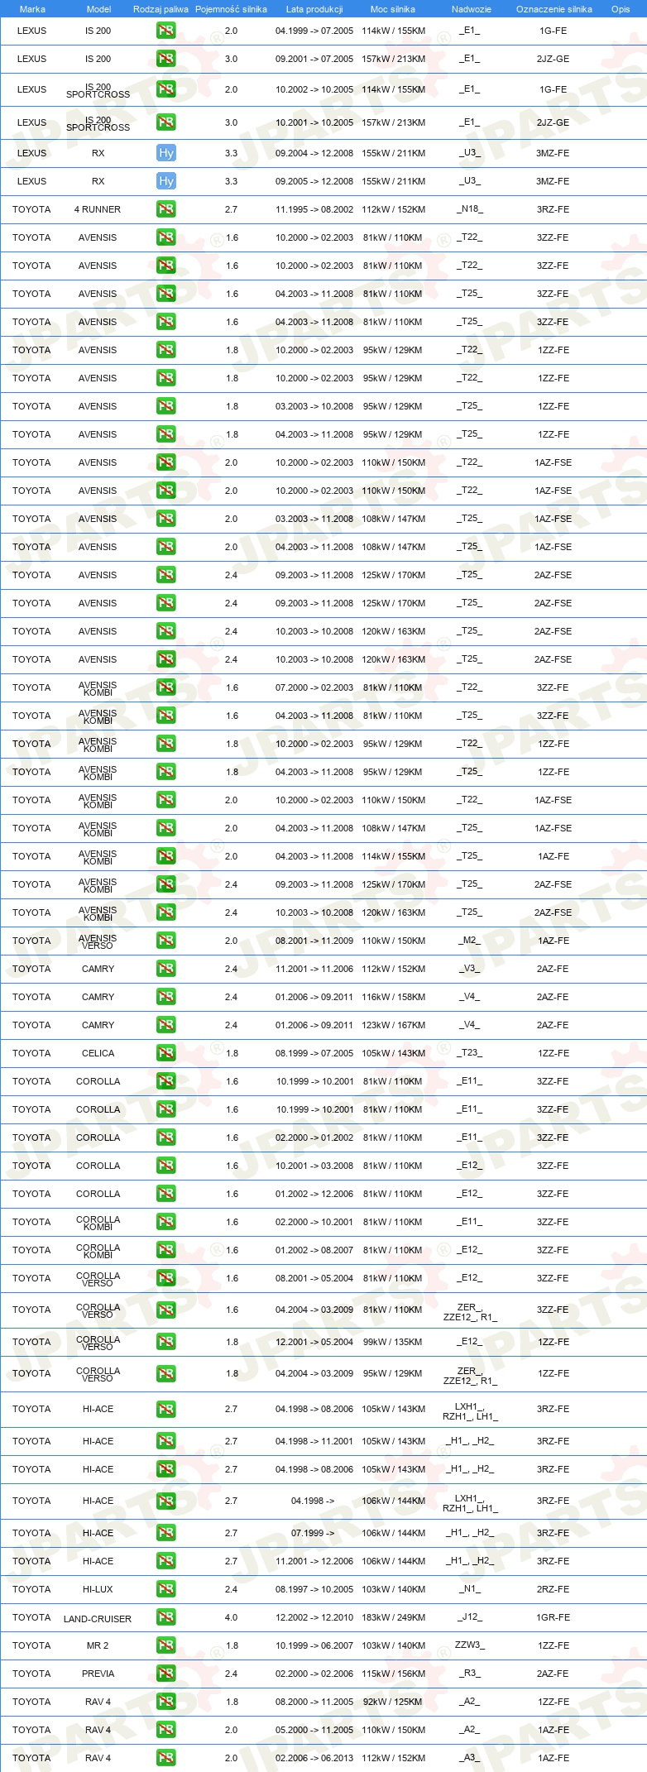Click fuel icon for Avensis 1.8 03.2003-10.2008
This screenshot has width=647, height=1772.
pos(166,406)
